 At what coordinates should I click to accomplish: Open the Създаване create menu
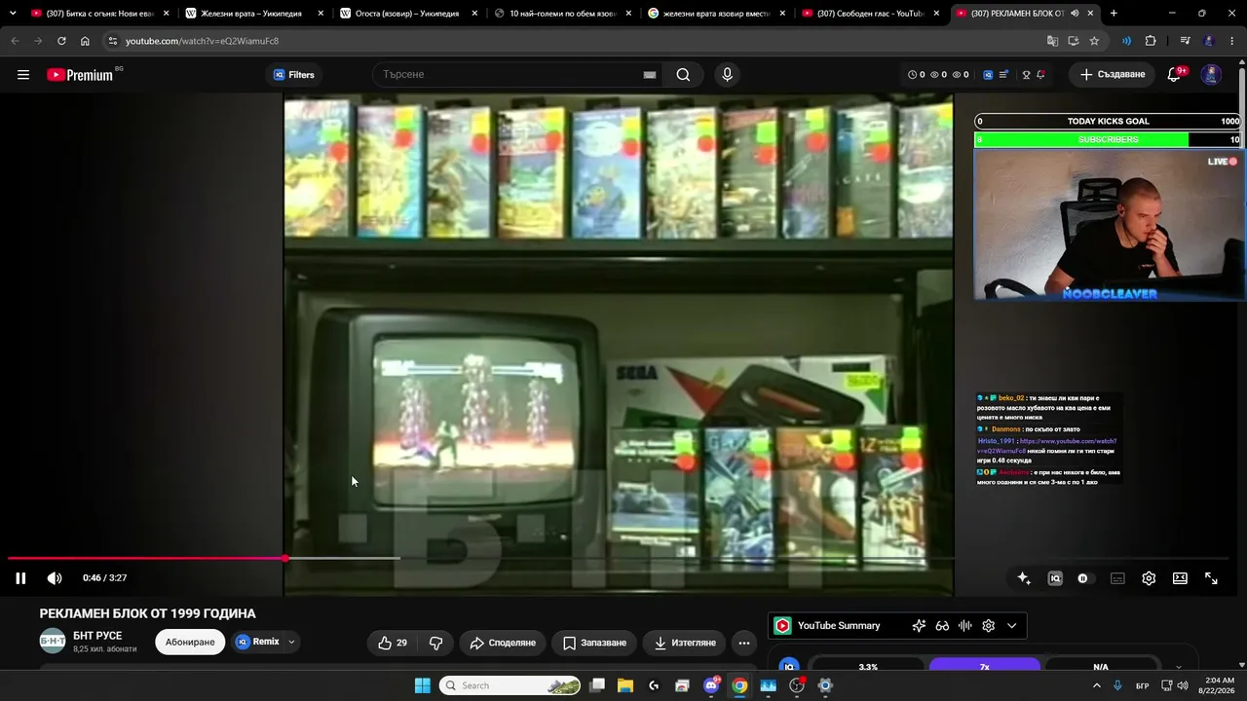pyautogui.click(x=1112, y=75)
